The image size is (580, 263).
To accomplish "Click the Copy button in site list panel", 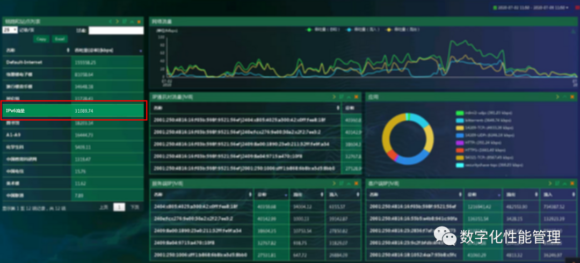I will point(41,39).
